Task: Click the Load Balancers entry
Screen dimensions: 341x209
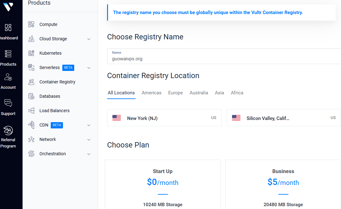Action: point(55,111)
